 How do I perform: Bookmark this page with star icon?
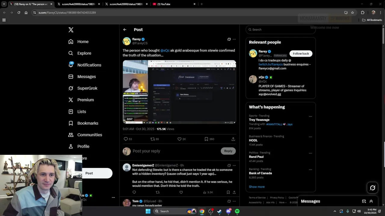(353, 13)
